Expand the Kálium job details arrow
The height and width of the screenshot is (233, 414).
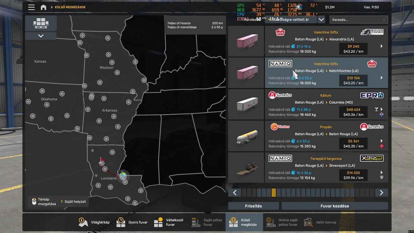coord(382,109)
